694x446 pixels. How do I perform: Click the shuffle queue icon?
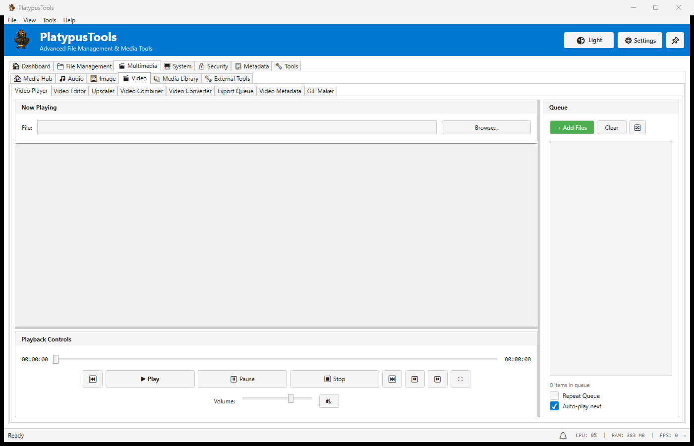pos(637,127)
